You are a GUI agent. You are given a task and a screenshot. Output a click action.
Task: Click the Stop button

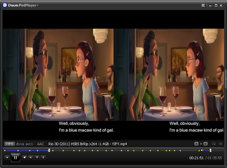tap(24, 158)
